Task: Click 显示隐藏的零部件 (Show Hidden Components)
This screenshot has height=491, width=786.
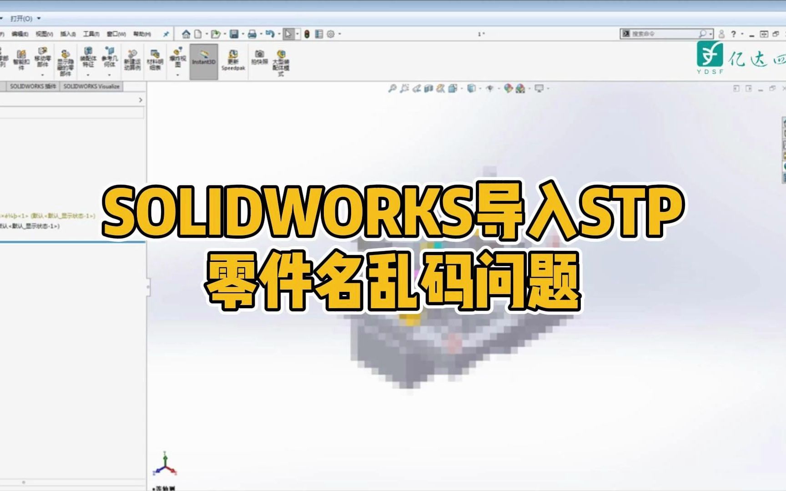Action: coord(65,63)
